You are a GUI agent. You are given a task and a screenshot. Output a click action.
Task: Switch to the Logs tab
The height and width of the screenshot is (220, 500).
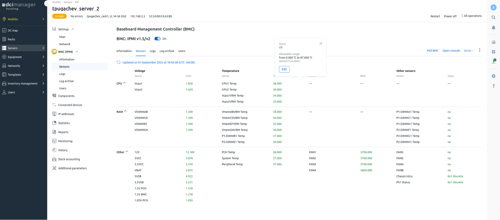pyautogui.click(x=153, y=51)
